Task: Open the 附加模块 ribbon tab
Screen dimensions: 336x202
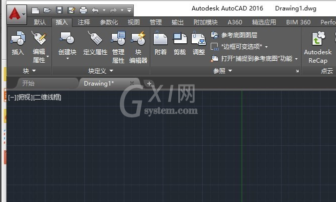Action: 206,22
